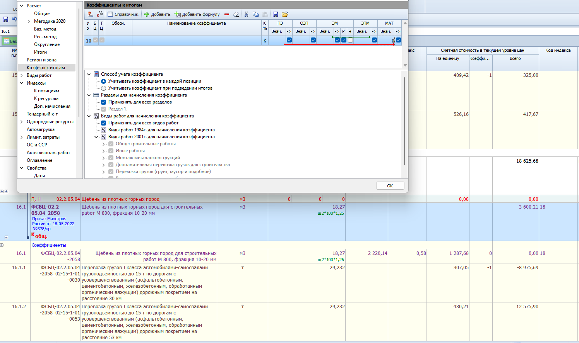Click the green plus Добавить icon
The width and height of the screenshot is (579, 343).
(147, 14)
